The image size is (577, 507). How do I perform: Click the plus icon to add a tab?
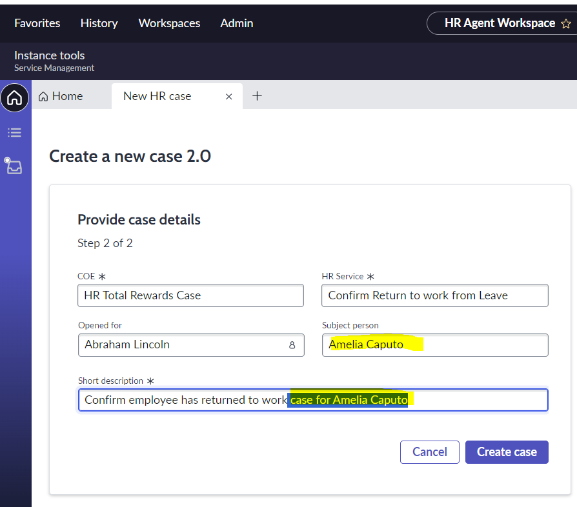click(257, 96)
